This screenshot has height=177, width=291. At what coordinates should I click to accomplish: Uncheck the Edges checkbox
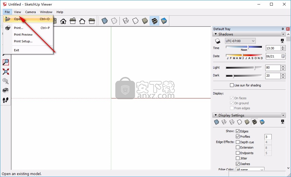(x=238, y=131)
